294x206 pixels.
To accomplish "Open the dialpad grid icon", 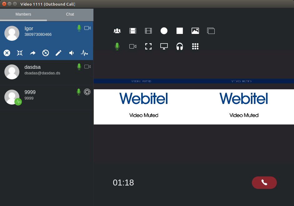I will [x=195, y=46].
